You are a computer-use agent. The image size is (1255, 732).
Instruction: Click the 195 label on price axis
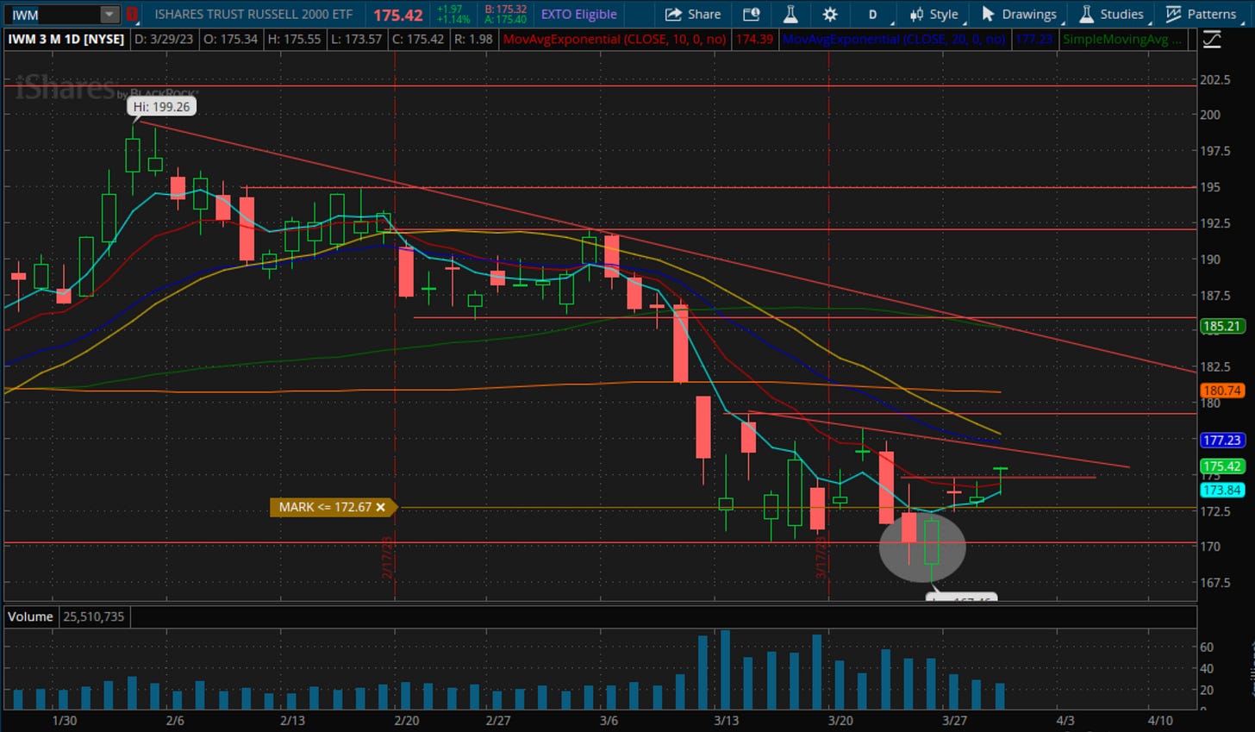point(1210,187)
